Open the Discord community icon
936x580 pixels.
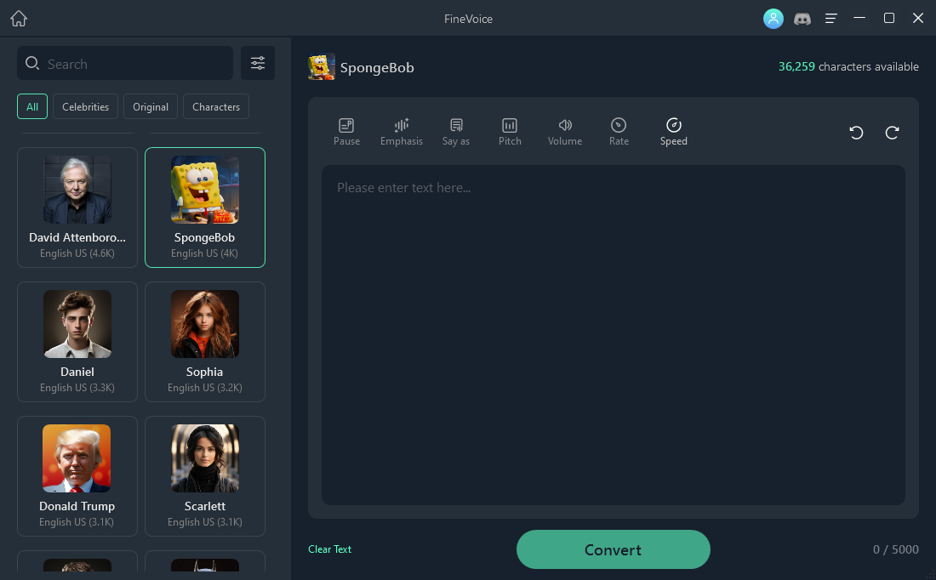tap(802, 19)
